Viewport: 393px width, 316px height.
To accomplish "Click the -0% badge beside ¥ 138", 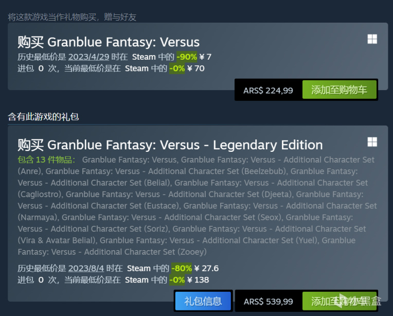I will tap(177, 280).
